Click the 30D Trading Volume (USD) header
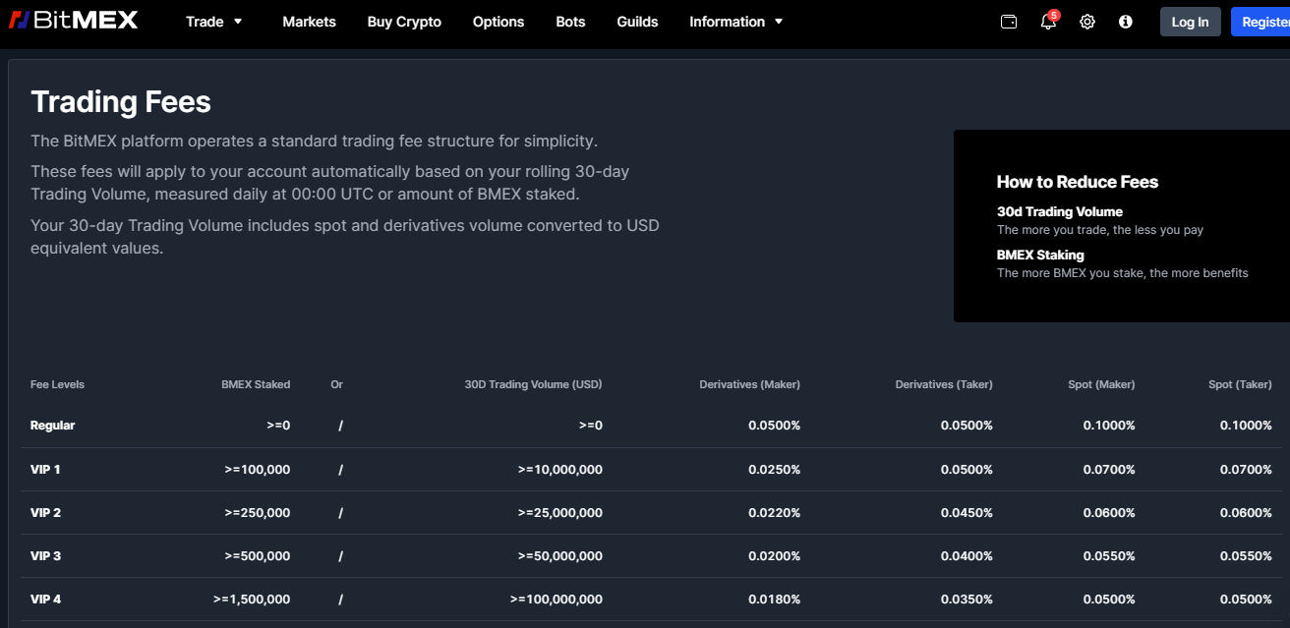This screenshot has width=1290, height=628. pos(533,384)
